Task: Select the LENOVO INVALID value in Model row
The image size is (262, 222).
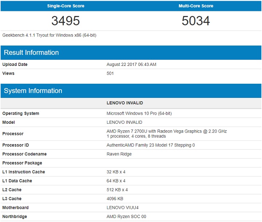Action: pos(124,122)
